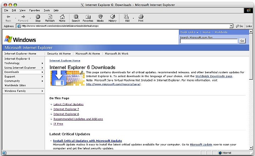
Task: Open the File menu
Action: pyautogui.click(x=6, y=10)
